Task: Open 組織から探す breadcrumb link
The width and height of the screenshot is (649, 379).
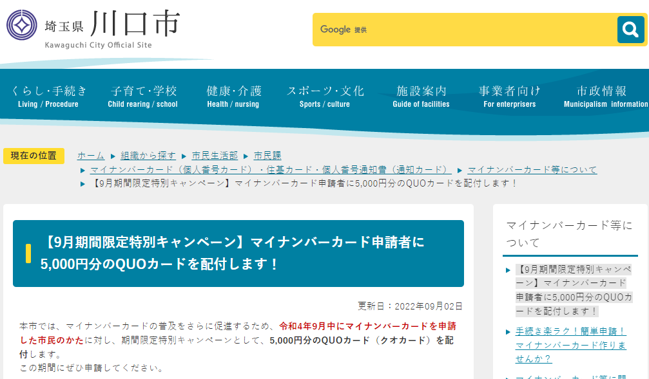Action: (x=148, y=156)
